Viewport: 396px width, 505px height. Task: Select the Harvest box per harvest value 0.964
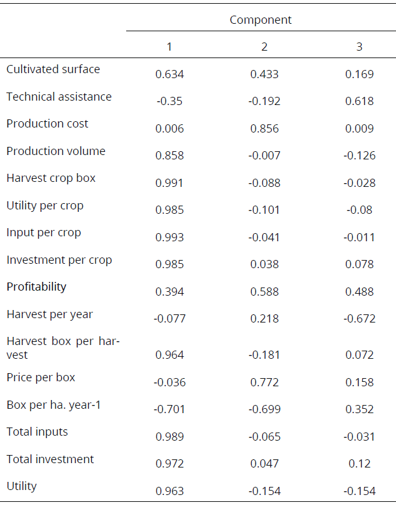coord(169,355)
